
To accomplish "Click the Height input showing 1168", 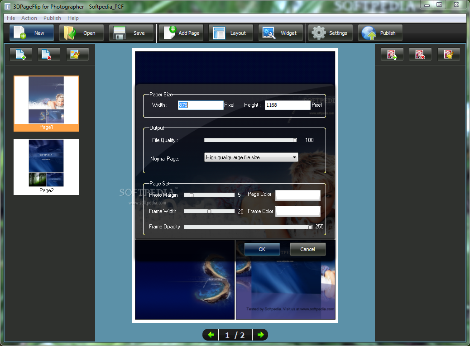I will click(288, 105).
